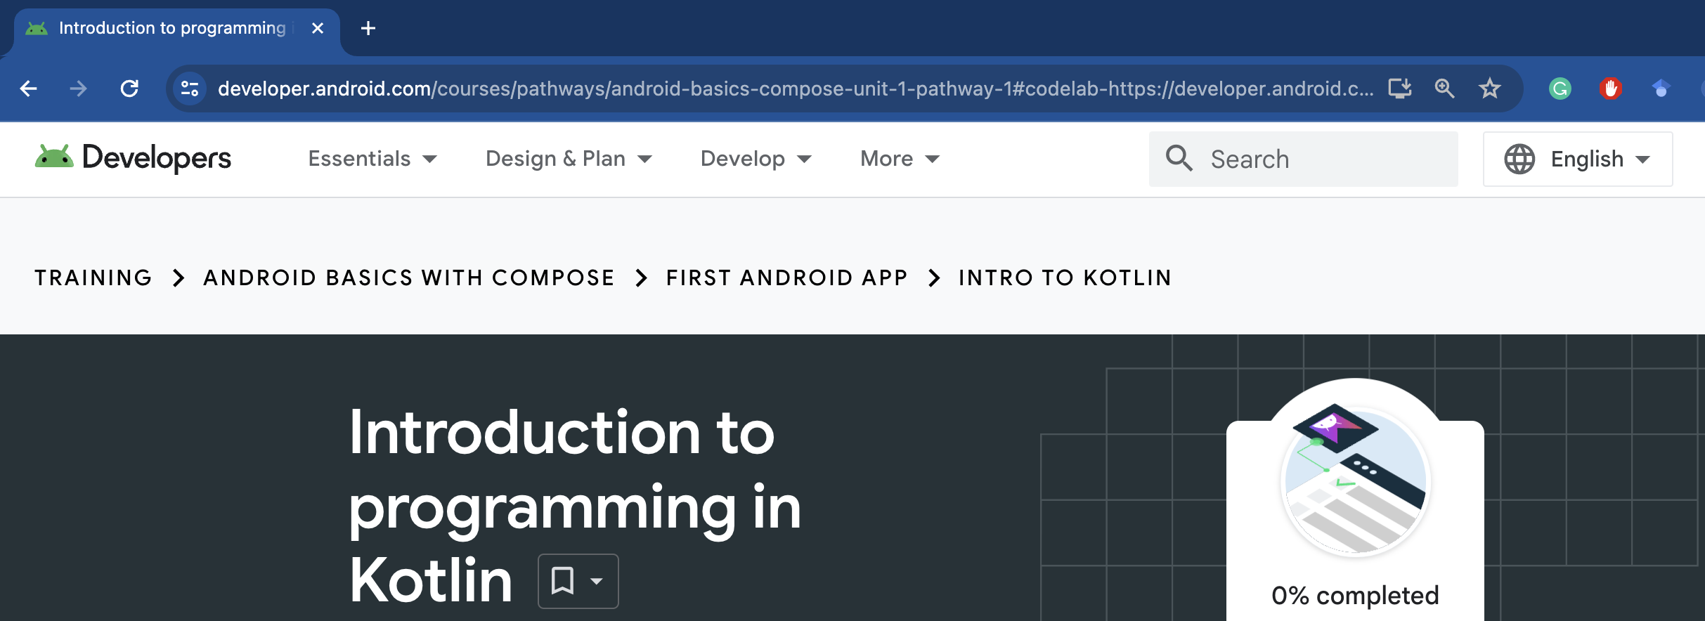1705x621 pixels.
Task: Go to INTRO TO KOTLIN breadcrumb
Action: [x=1065, y=277]
